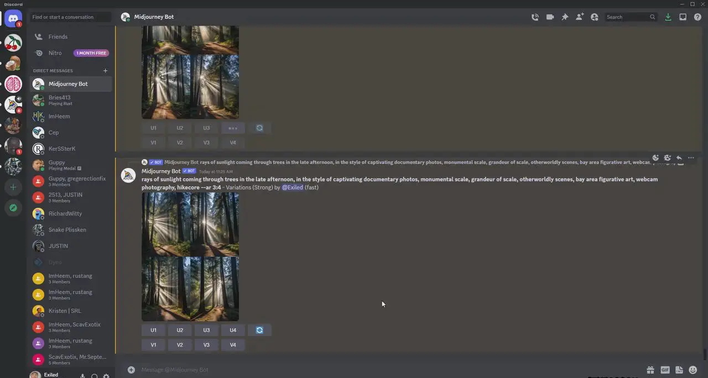The image size is (708, 378).
Task: Focus the Find or start a conversation box
Action: pos(70,17)
